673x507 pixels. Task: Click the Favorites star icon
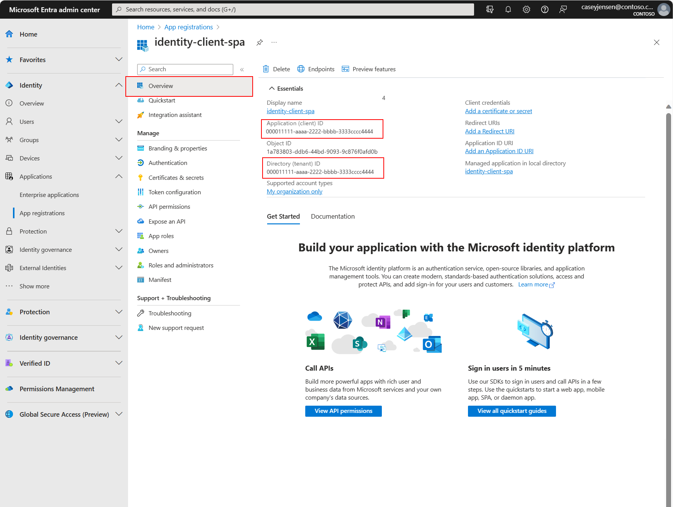pos(9,59)
